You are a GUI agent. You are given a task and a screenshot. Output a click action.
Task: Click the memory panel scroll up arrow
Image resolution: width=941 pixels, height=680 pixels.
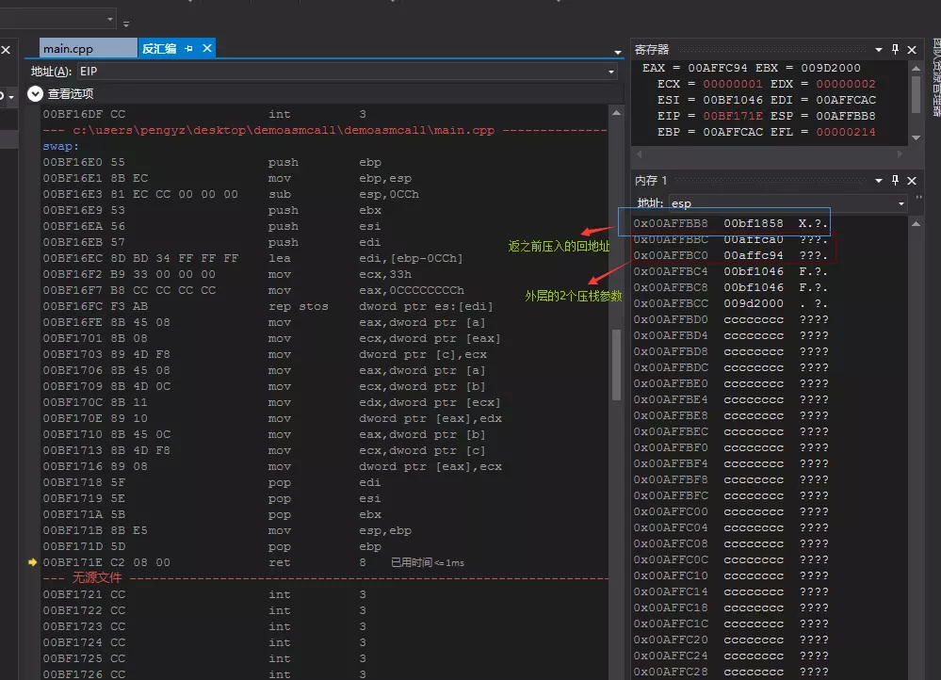[916, 224]
